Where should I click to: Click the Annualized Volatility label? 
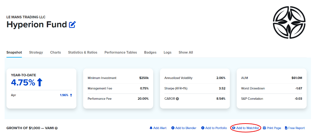click(178, 78)
